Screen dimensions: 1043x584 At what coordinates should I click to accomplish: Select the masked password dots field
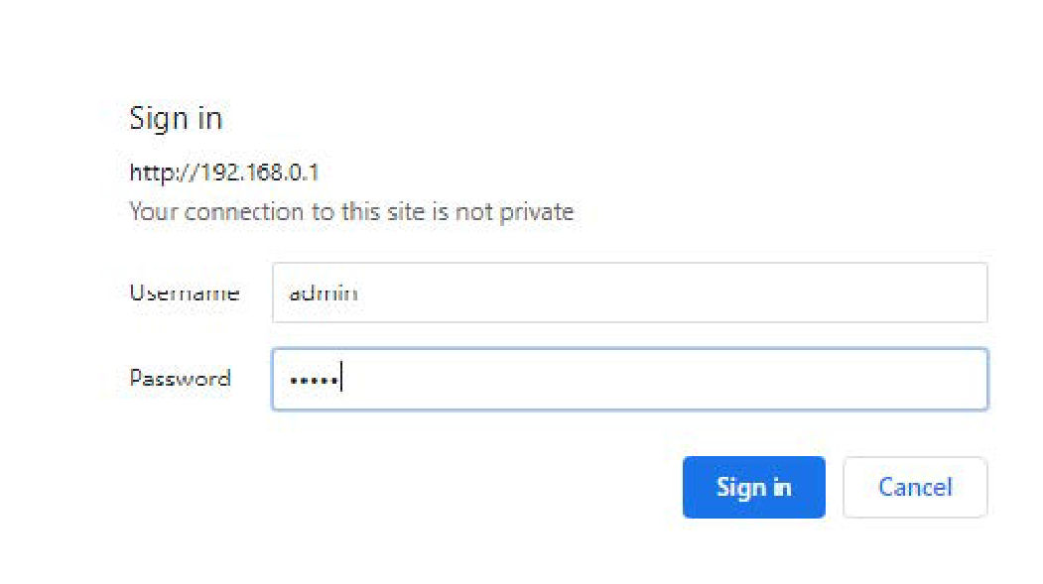(x=629, y=379)
